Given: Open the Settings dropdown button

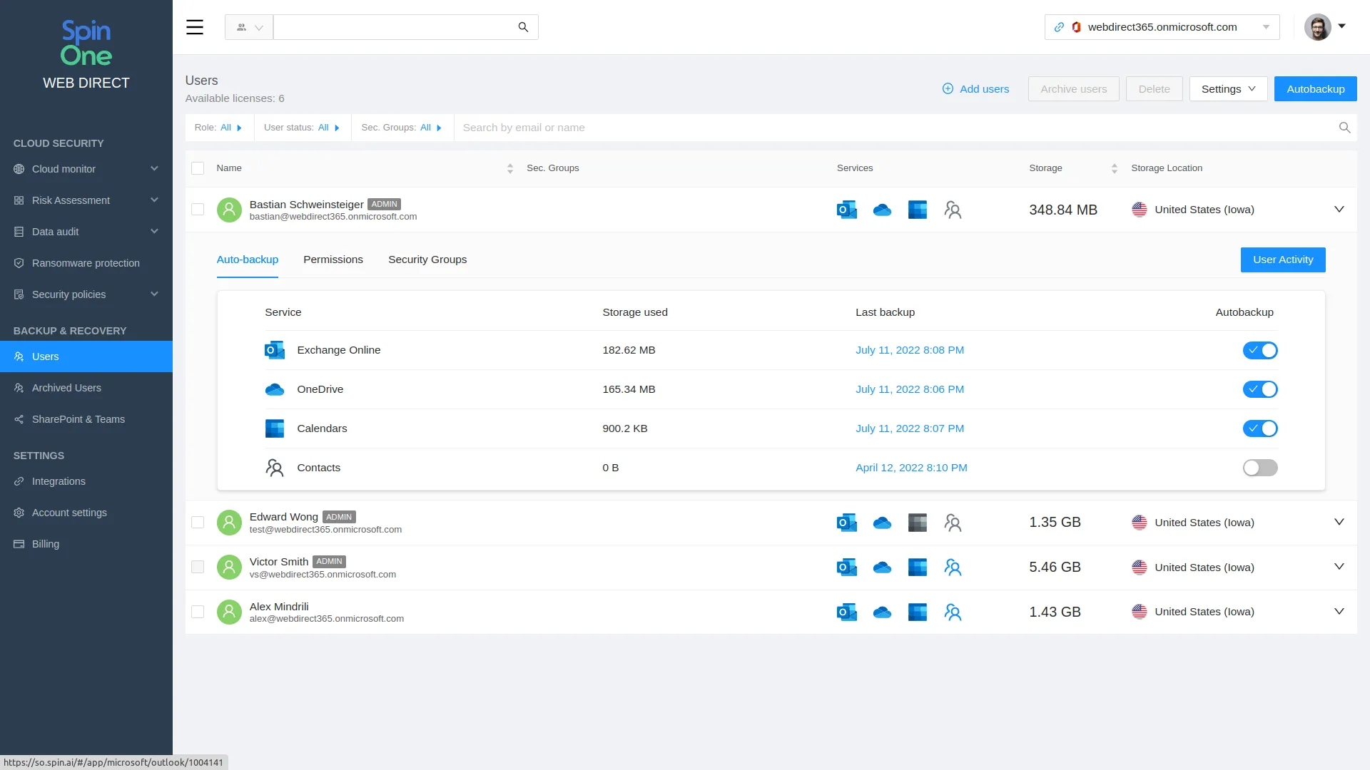Looking at the screenshot, I should tap(1227, 89).
